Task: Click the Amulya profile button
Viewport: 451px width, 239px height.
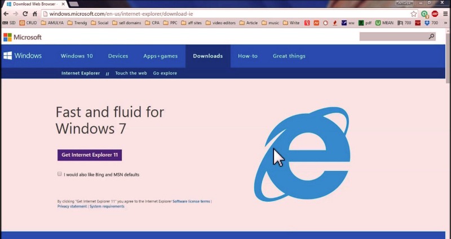Action: point(404,3)
